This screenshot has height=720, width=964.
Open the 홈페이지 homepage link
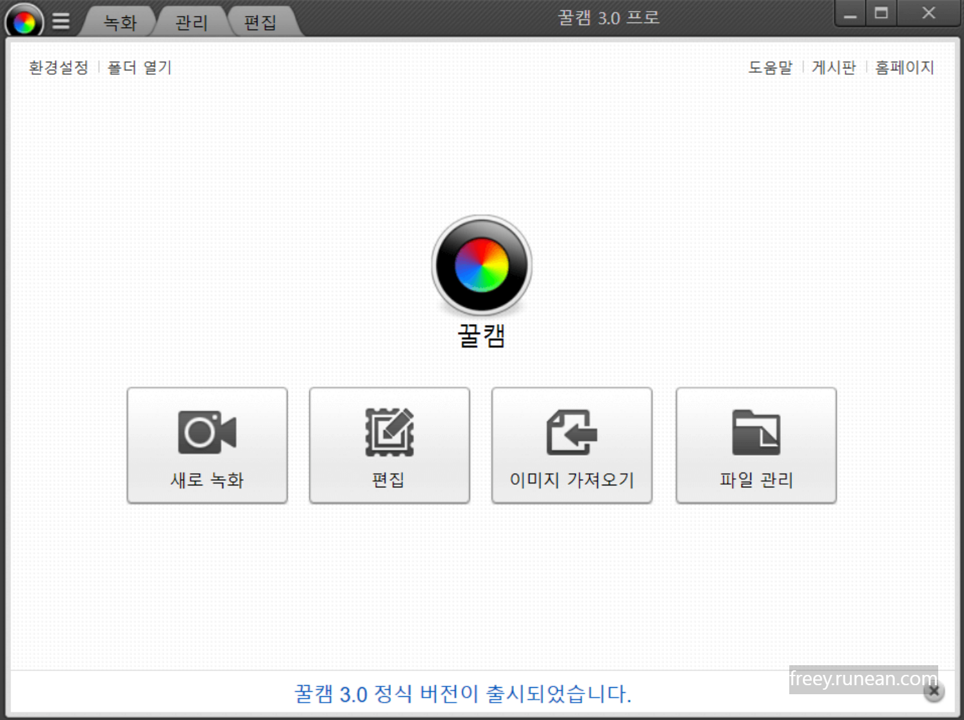coord(904,67)
